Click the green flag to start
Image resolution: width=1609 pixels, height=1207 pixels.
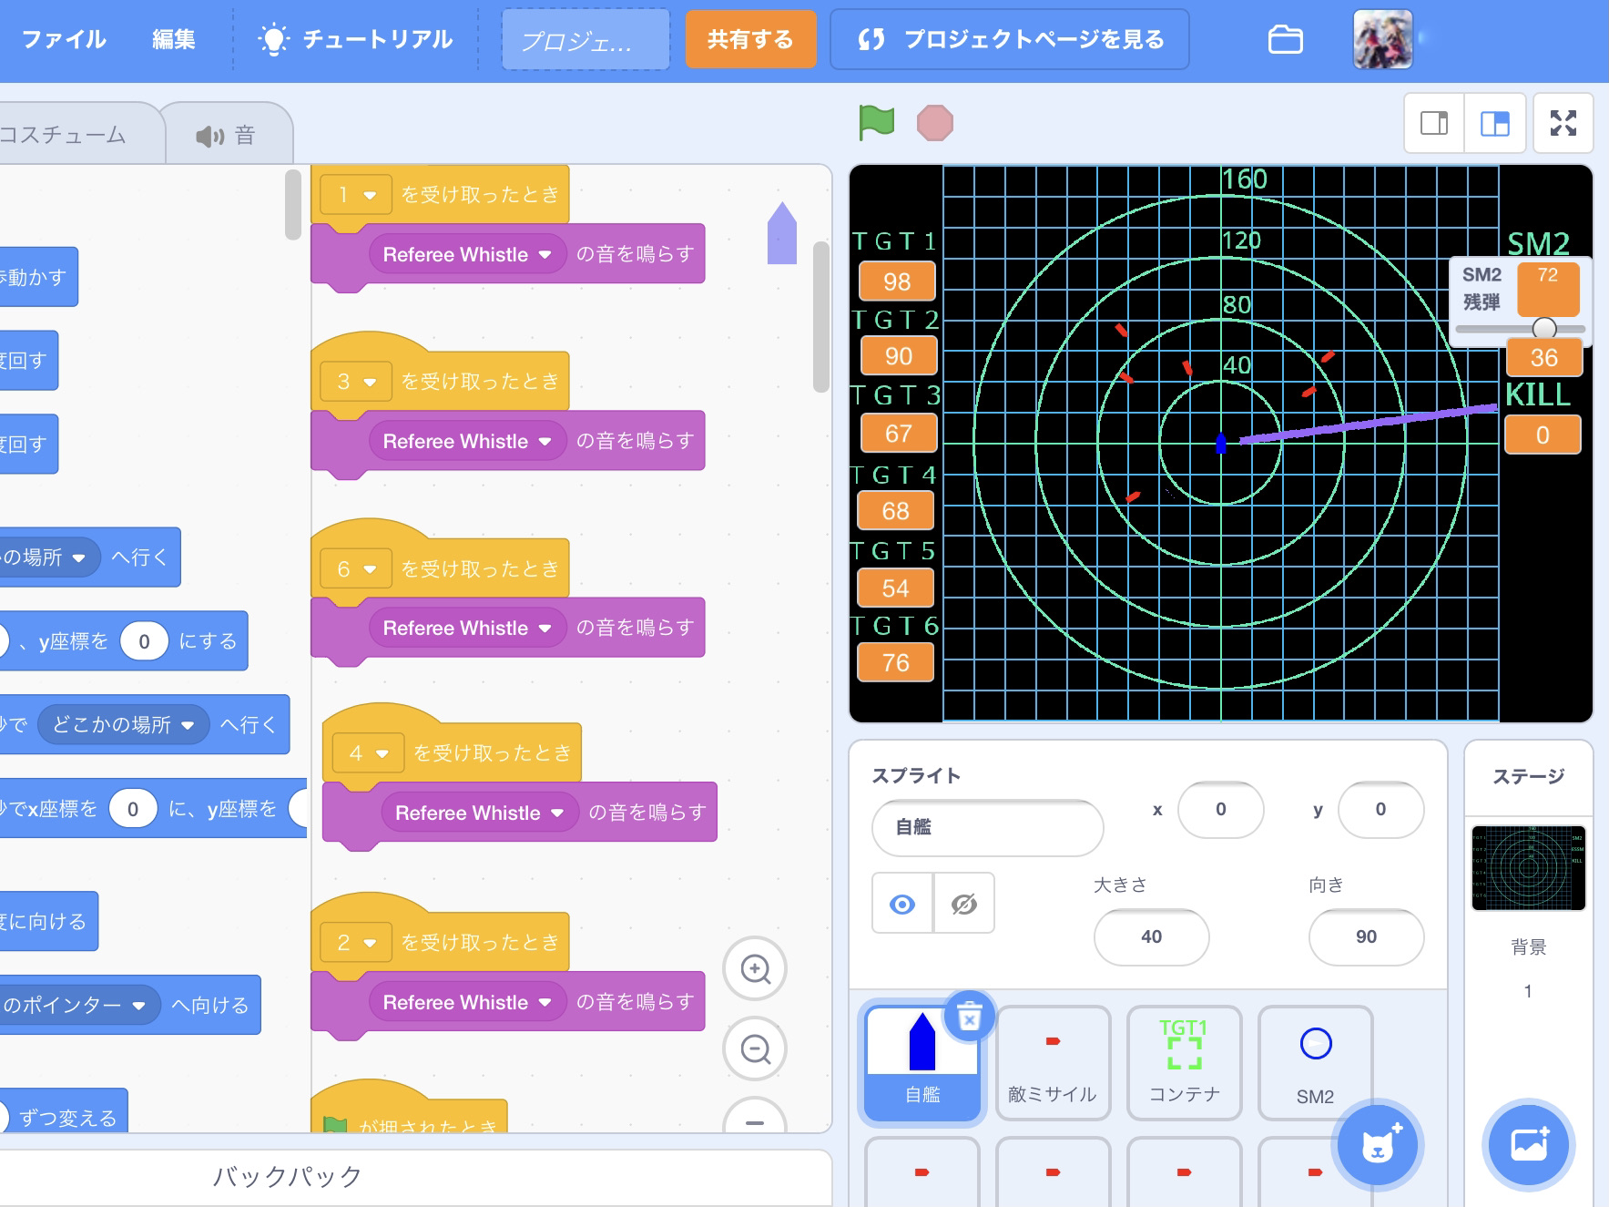click(876, 122)
